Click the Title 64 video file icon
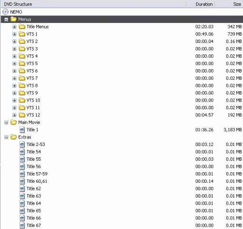This screenshot has height=229, width=243. (22, 203)
